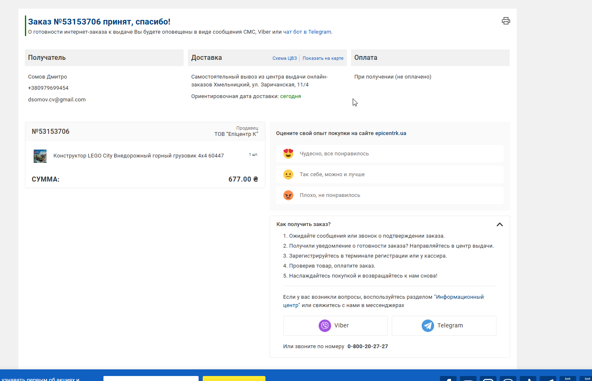Click recipient email dsomov.cv@gmail.com

57,100
